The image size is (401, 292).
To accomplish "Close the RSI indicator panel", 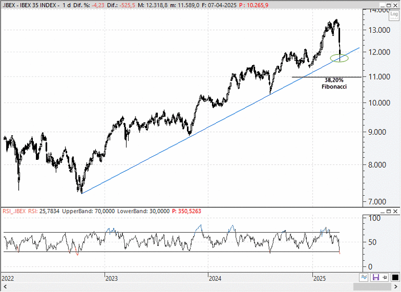I will [x=395, y=211].
